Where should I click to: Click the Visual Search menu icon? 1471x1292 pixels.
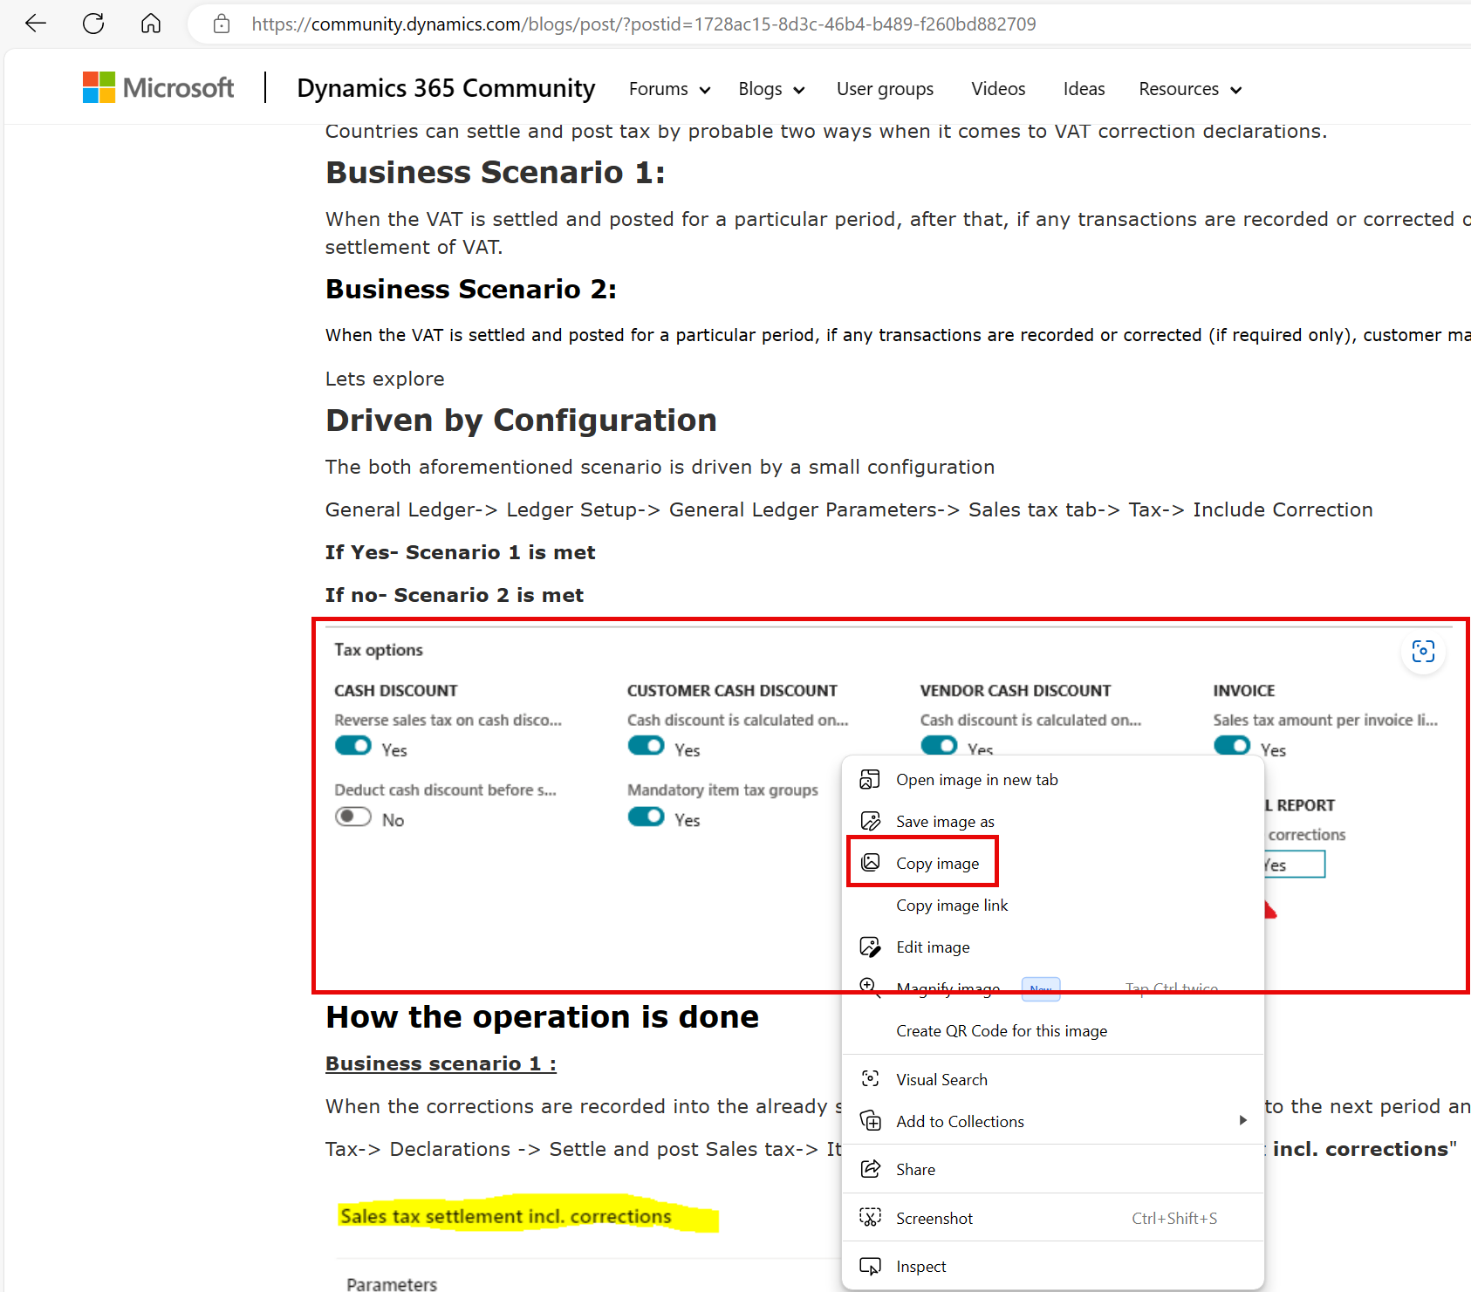tap(870, 1079)
